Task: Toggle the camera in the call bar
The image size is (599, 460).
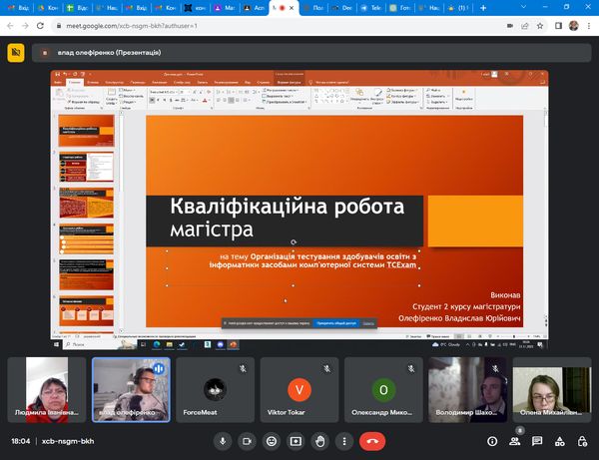Action: [247, 440]
